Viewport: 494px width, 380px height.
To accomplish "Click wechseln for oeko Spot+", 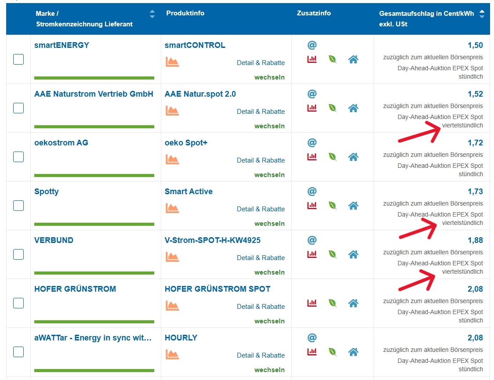I will (x=269, y=175).
